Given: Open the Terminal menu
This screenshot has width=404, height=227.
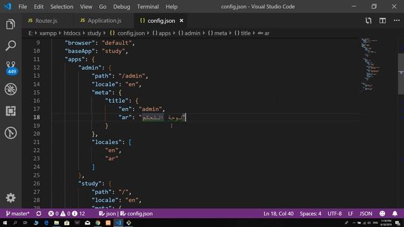Looking at the screenshot, I should pyautogui.click(x=148, y=7).
